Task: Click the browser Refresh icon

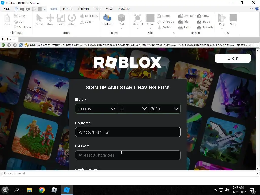Action: coord(21,45)
